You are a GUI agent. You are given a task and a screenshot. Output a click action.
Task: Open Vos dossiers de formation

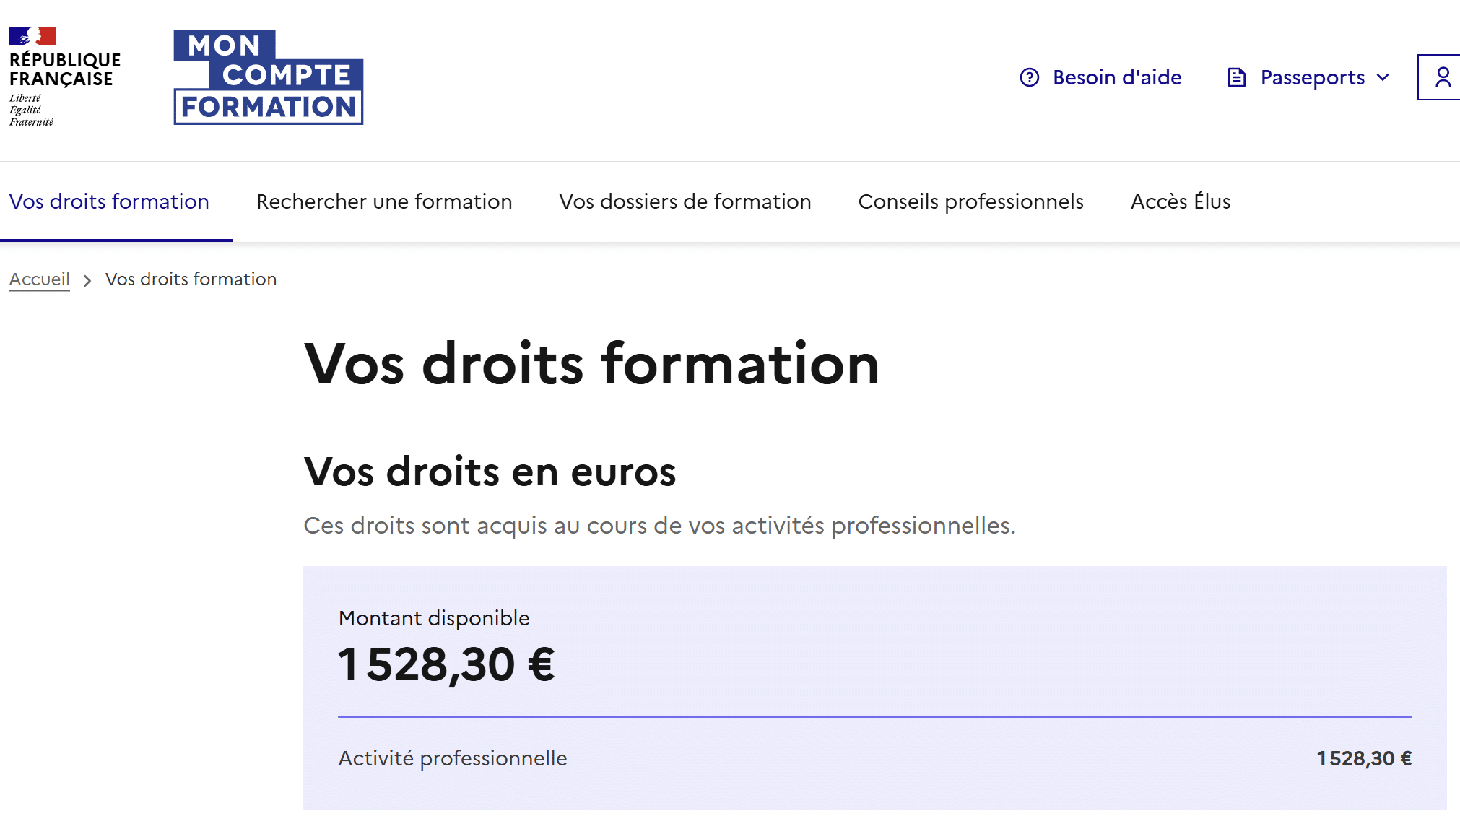685,201
